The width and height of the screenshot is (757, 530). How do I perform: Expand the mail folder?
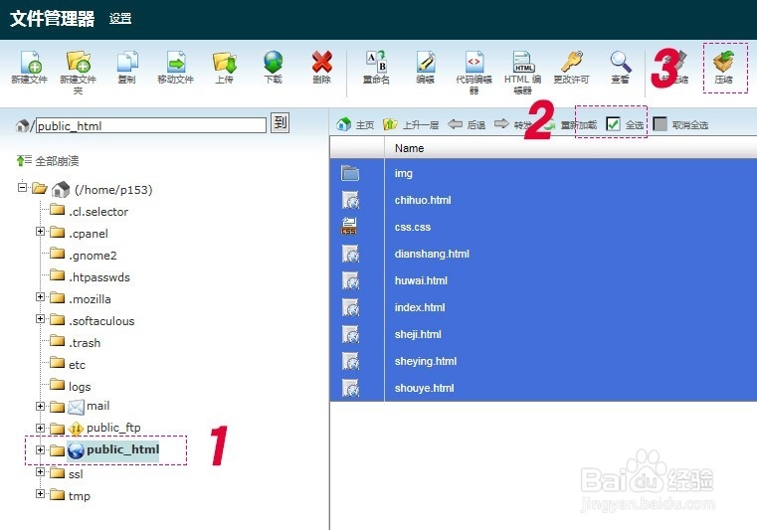click(x=40, y=406)
